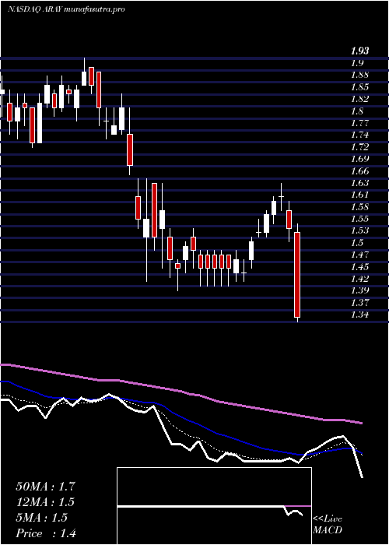Click the 50MA : 1.7 legend text

click(45, 487)
